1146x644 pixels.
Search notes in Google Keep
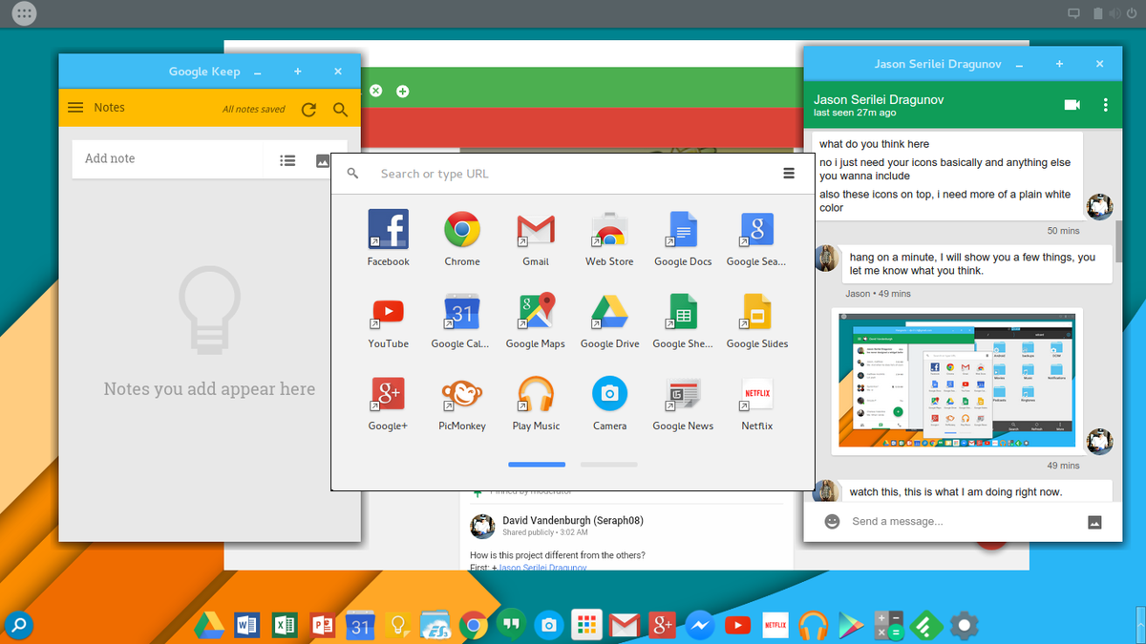coord(341,110)
